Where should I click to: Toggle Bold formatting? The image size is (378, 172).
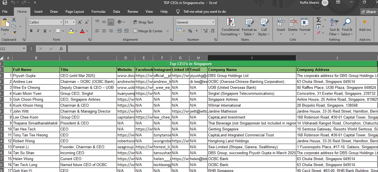point(31,31)
